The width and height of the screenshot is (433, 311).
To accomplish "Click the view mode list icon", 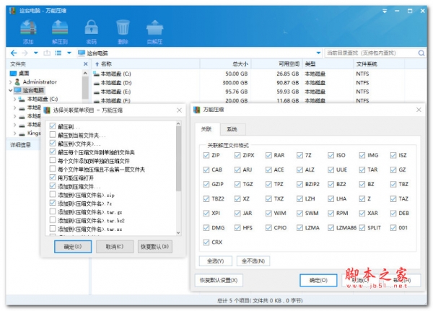I will 58,53.
